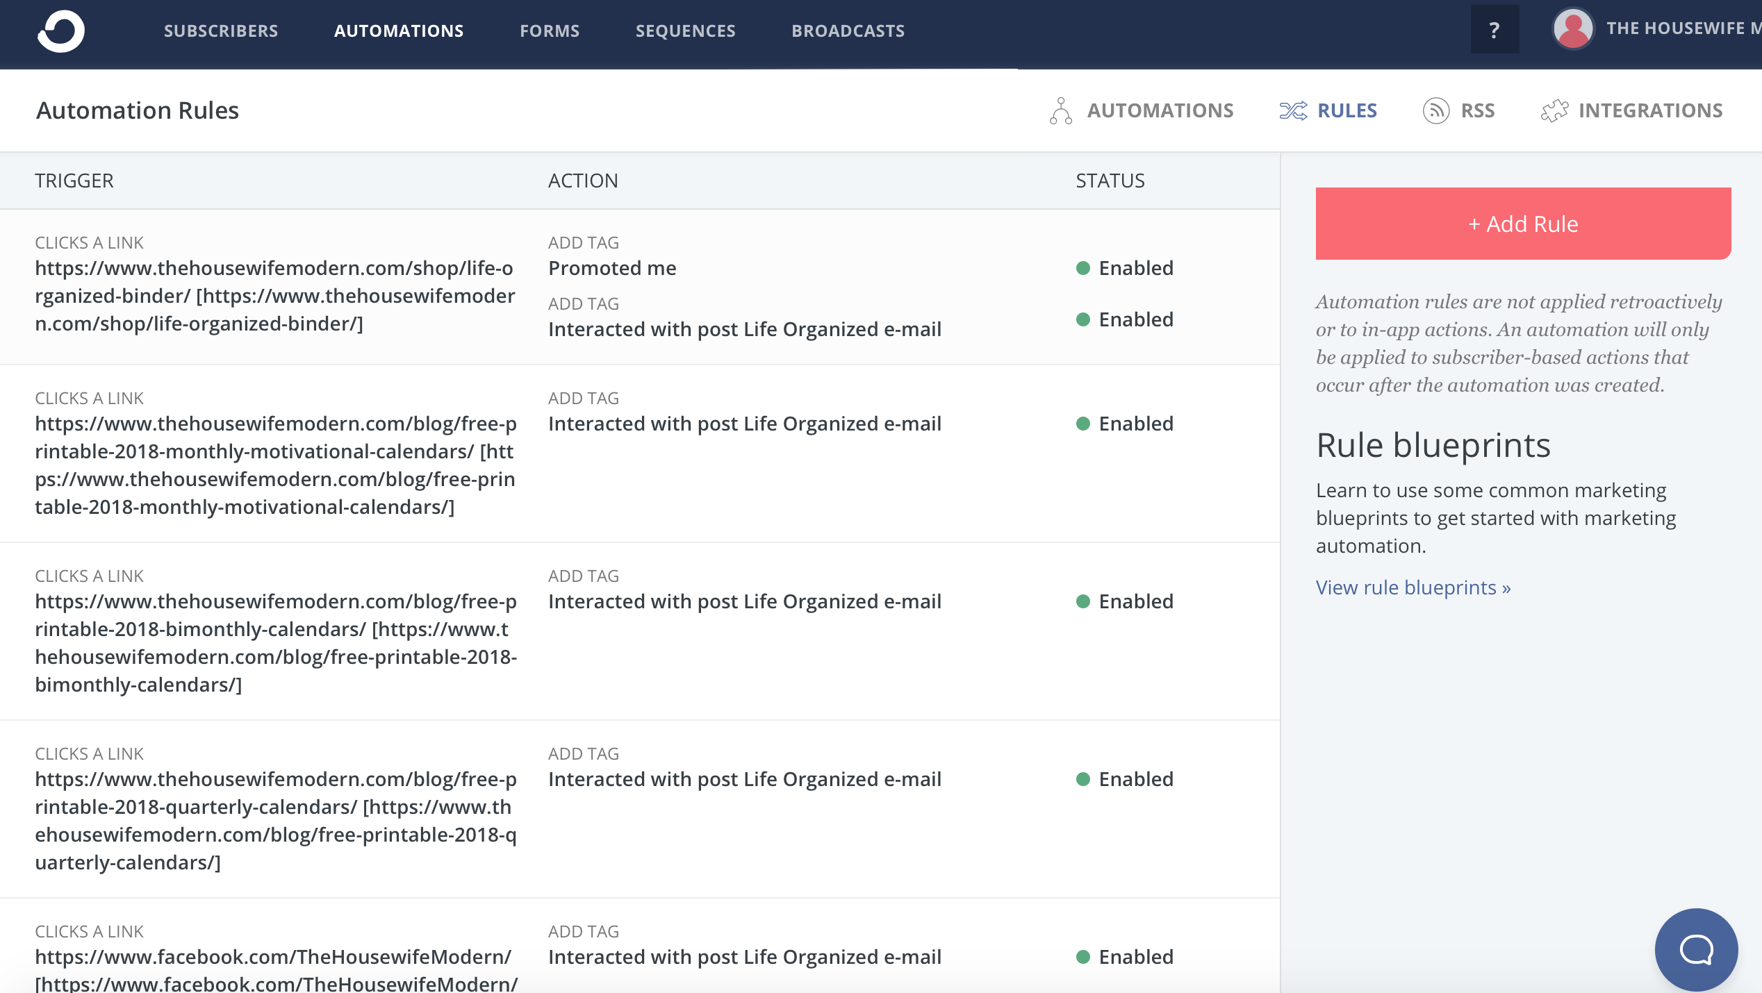Viewport: 1762px width, 993px height.
Task: Open the quarterly-calendars link trigger
Action: pyautogui.click(x=276, y=821)
